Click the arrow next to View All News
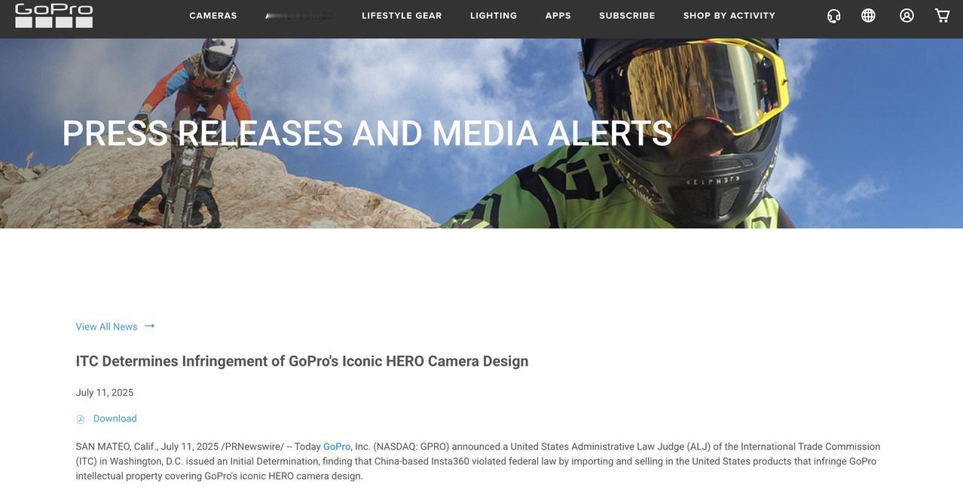The width and height of the screenshot is (963, 487). coord(149,326)
